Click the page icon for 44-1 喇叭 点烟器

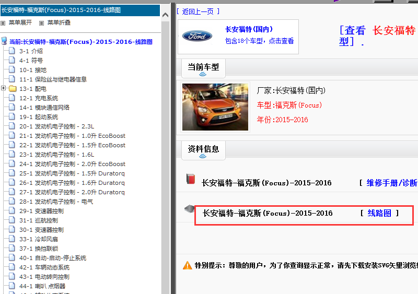(11, 286)
